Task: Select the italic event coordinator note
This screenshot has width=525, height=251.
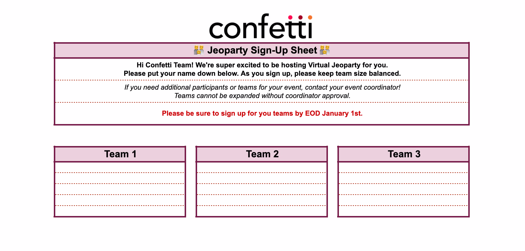Action: click(x=262, y=91)
